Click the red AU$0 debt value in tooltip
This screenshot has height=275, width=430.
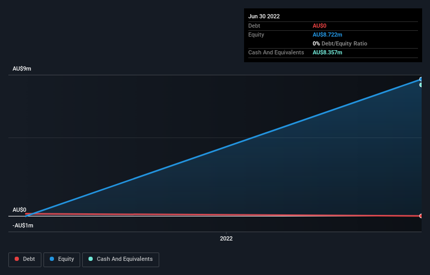319,26
